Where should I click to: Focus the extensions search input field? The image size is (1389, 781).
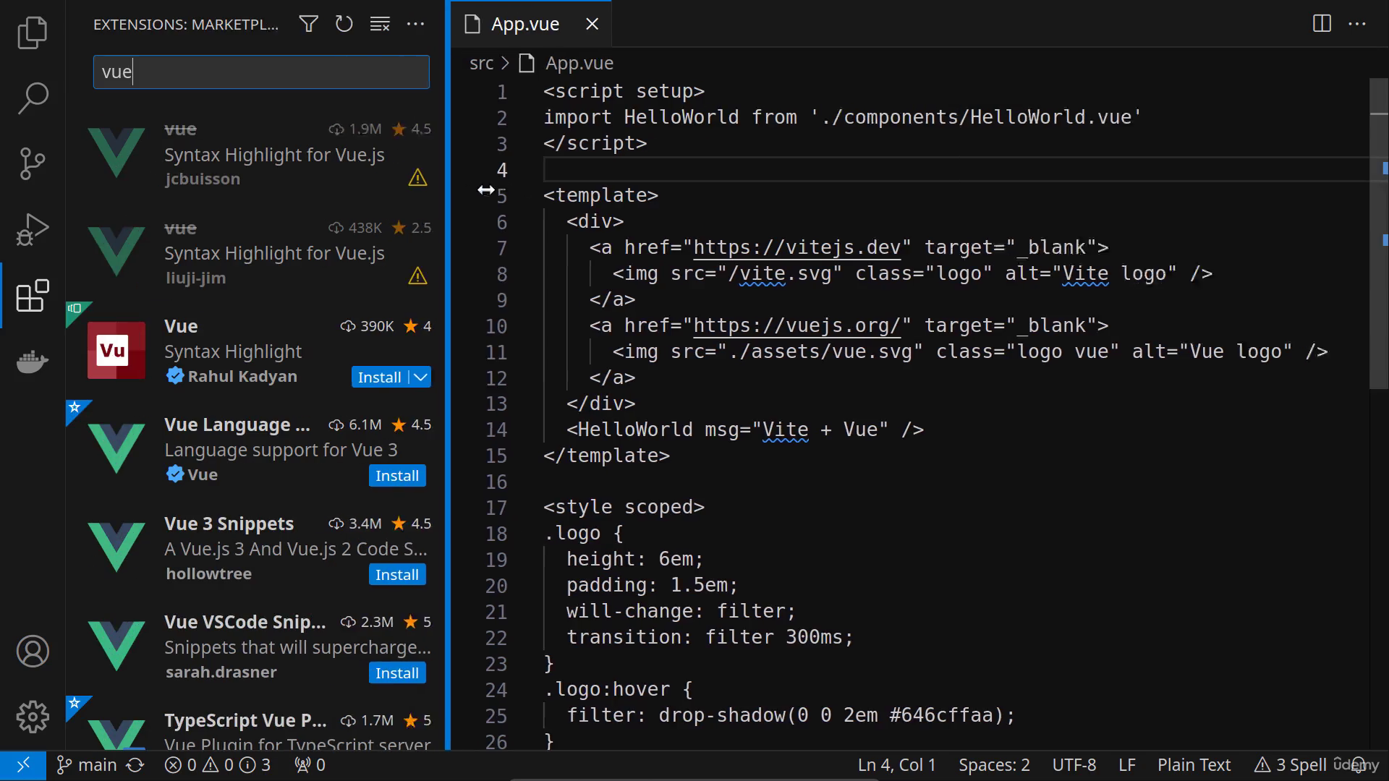coord(261,72)
